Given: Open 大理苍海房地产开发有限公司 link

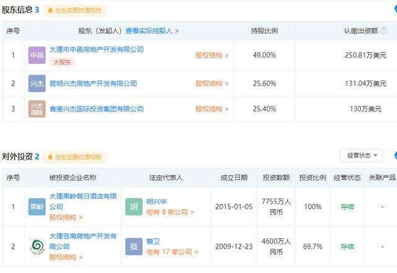Looking at the screenshot, I should 83,241.
